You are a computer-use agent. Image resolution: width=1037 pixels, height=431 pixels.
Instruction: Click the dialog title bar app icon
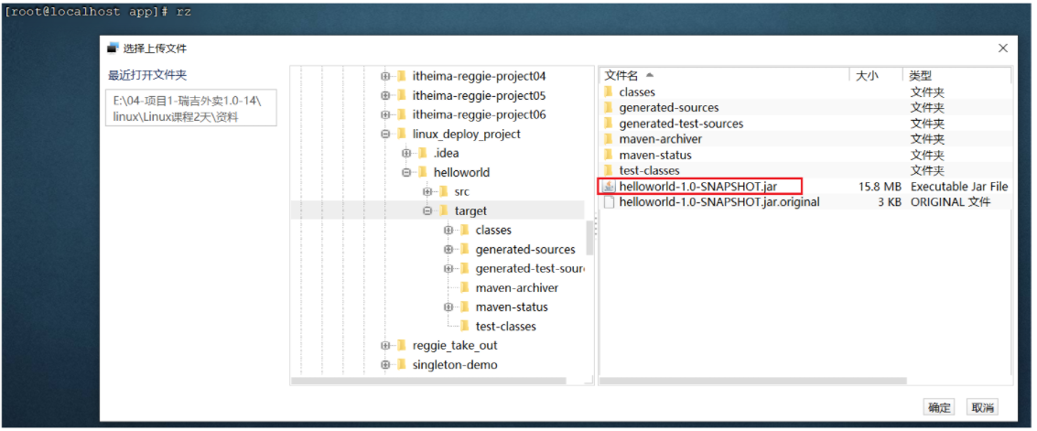(113, 48)
